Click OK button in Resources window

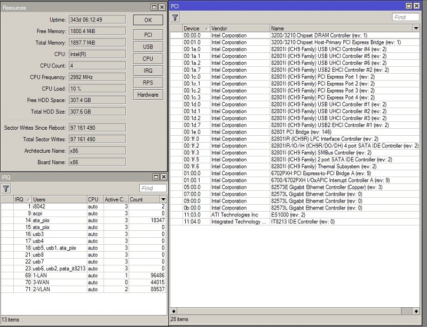click(x=148, y=20)
